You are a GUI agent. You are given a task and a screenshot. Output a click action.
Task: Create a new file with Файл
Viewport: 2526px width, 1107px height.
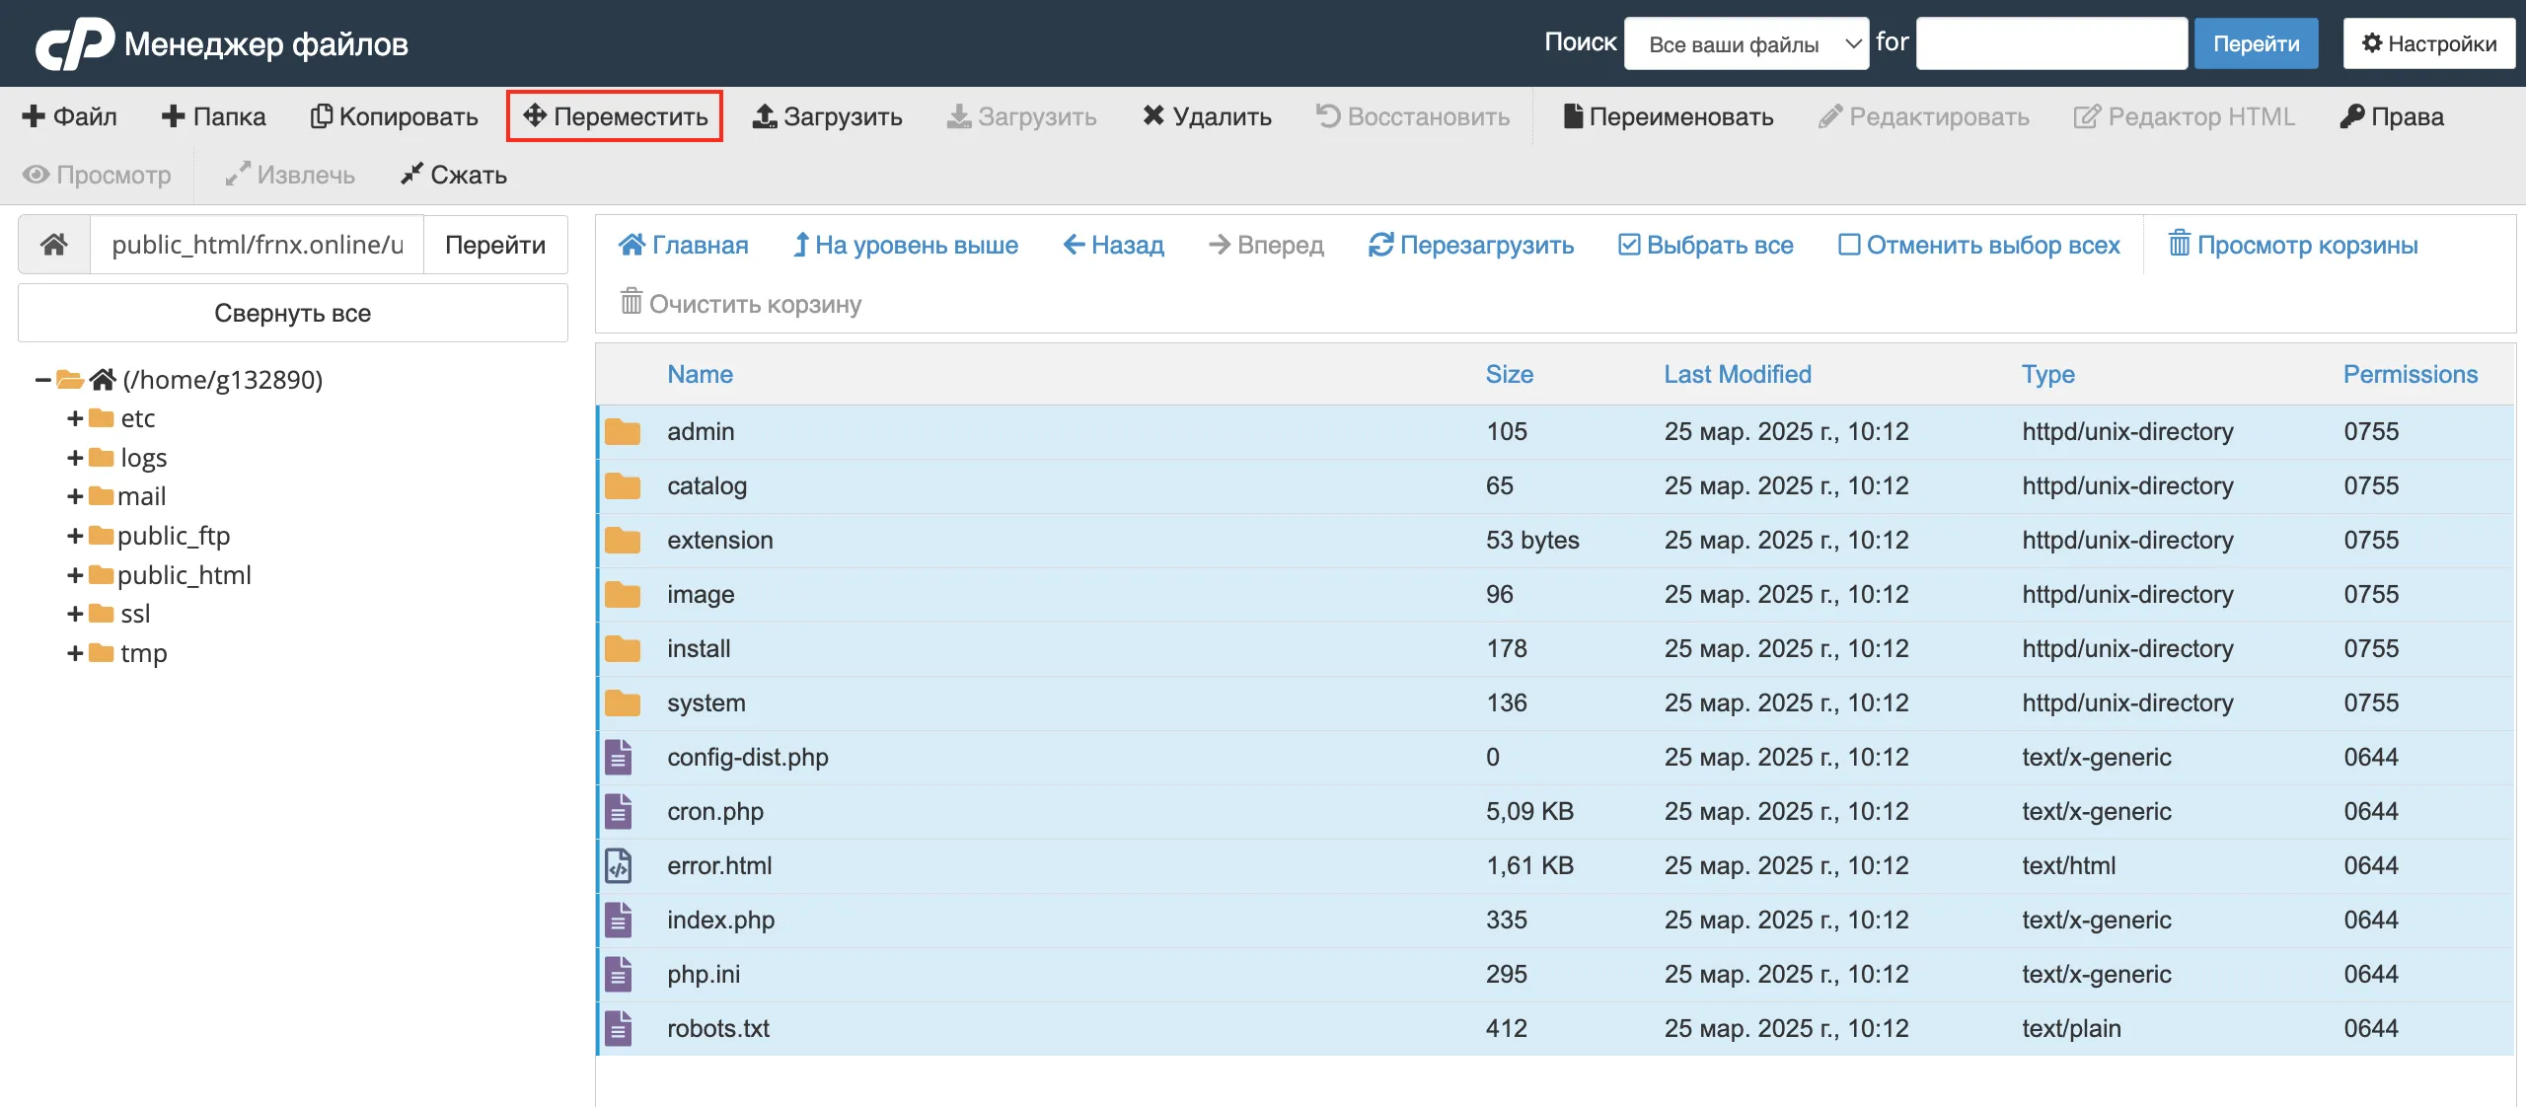pos(69,116)
